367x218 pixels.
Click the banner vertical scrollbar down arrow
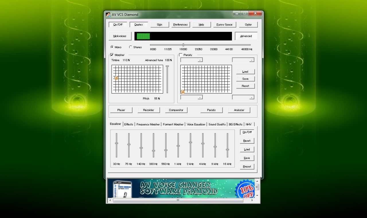[257, 196]
